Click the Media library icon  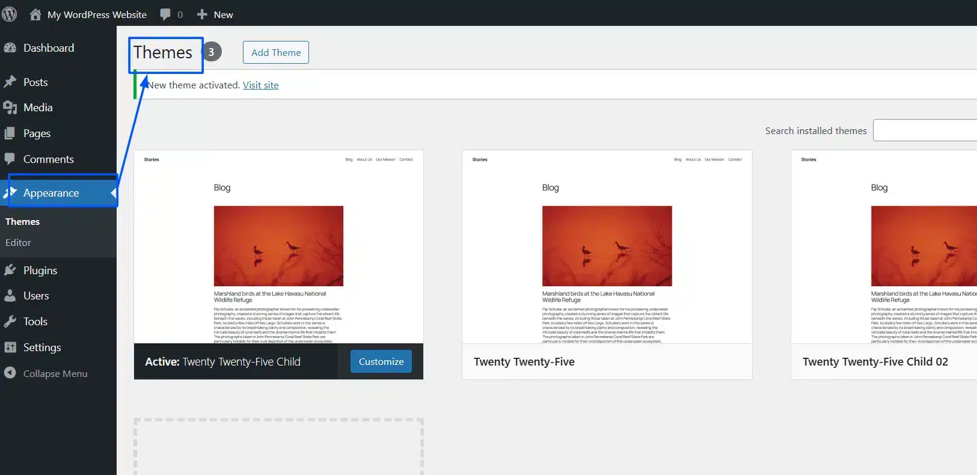click(10, 108)
